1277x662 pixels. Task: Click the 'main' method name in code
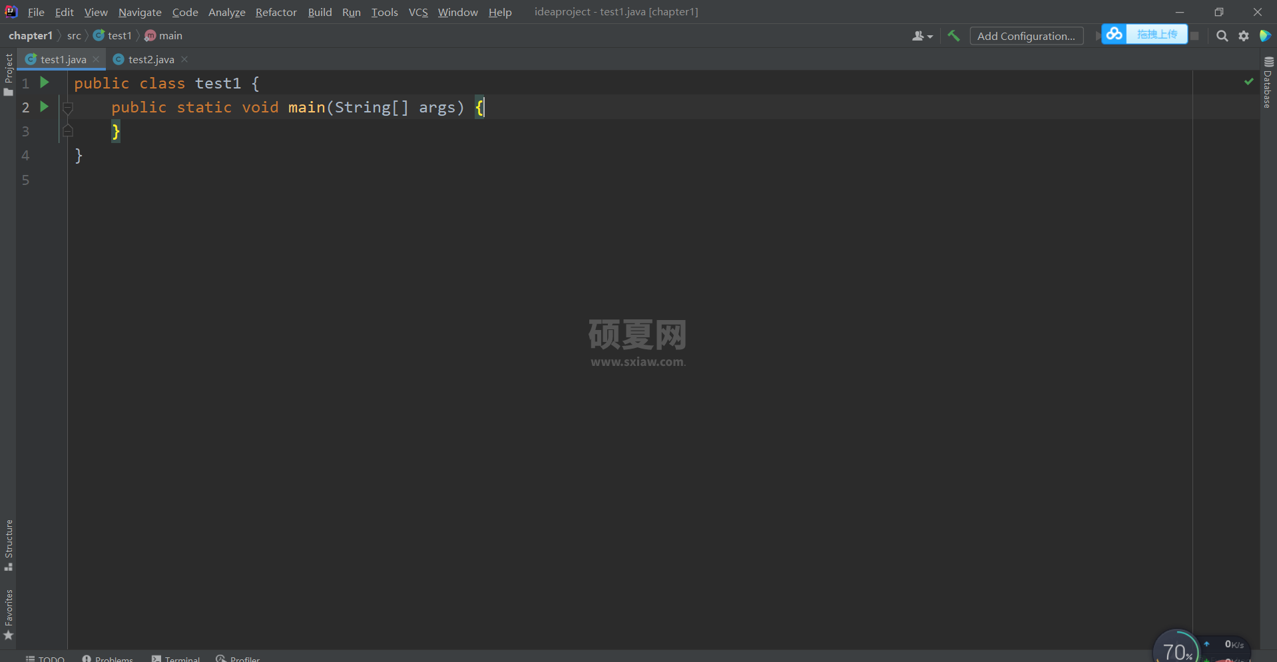click(x=307, y=107)
